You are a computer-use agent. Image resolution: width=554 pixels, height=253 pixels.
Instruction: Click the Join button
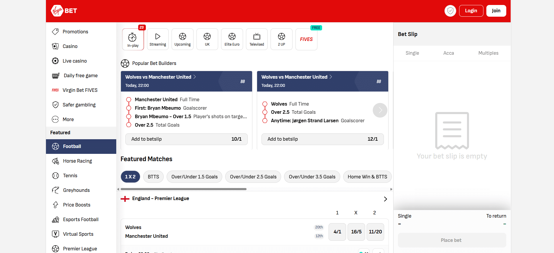[496, 11]
